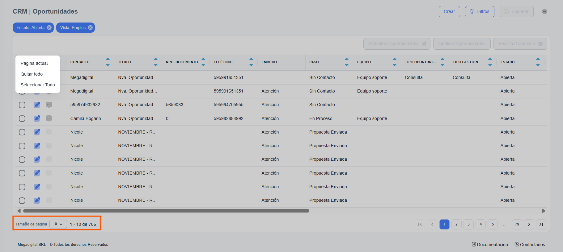Choose 'Seleccionar Todo' from the menu
This screenshot has height=252, width=563.
point(38,85)
